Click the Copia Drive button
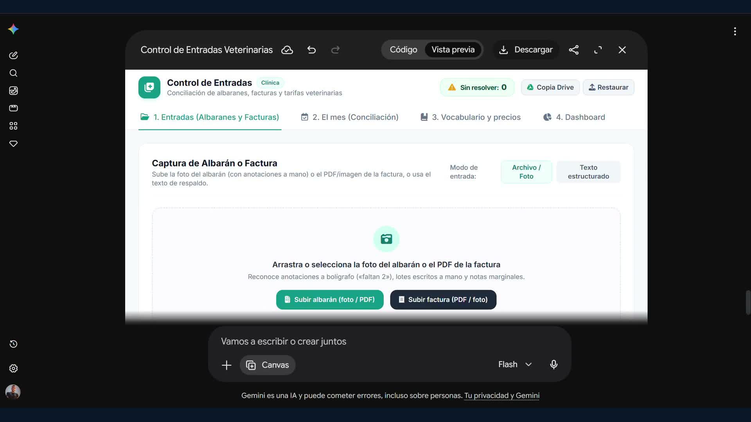Viewport: 751px width, 422px height. [x=550, y=88]
